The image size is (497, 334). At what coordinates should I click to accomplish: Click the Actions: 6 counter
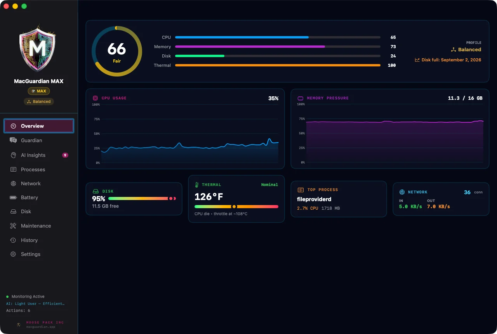[x=18, y=310]
